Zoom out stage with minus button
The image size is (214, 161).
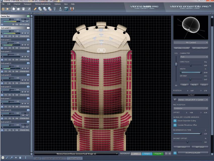tap(166, 154)
